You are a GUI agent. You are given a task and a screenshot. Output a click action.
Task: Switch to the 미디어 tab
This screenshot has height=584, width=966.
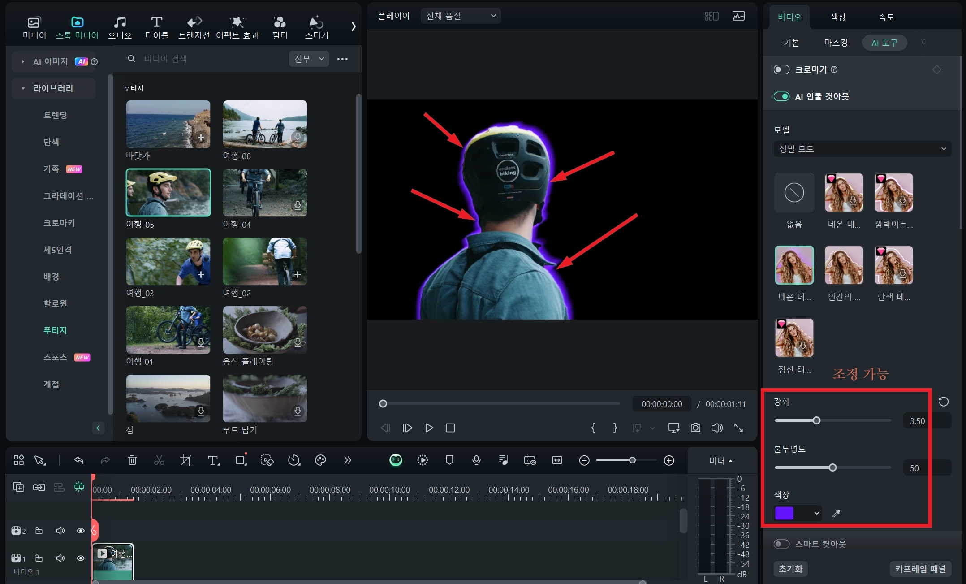[34, 28]
